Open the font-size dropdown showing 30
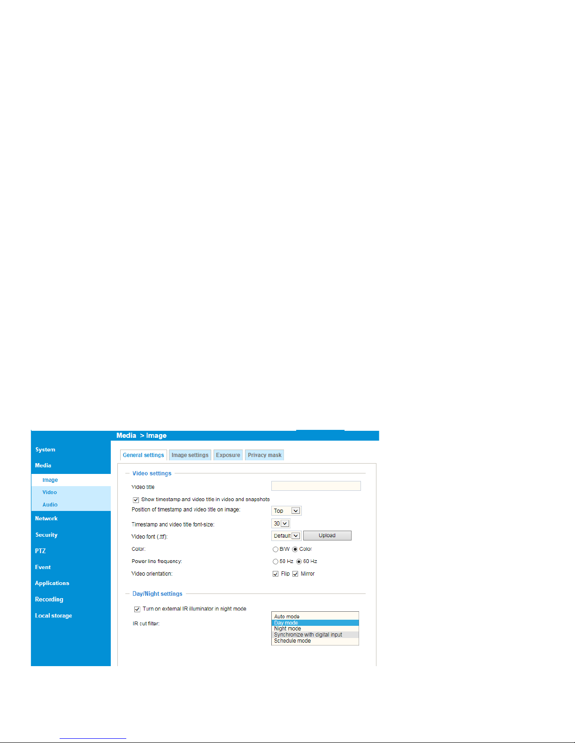This screenshot has width=575, height=743. (x=281, y=524)
